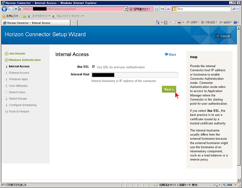Click the browser Forward arrow button

pos(11,9)
